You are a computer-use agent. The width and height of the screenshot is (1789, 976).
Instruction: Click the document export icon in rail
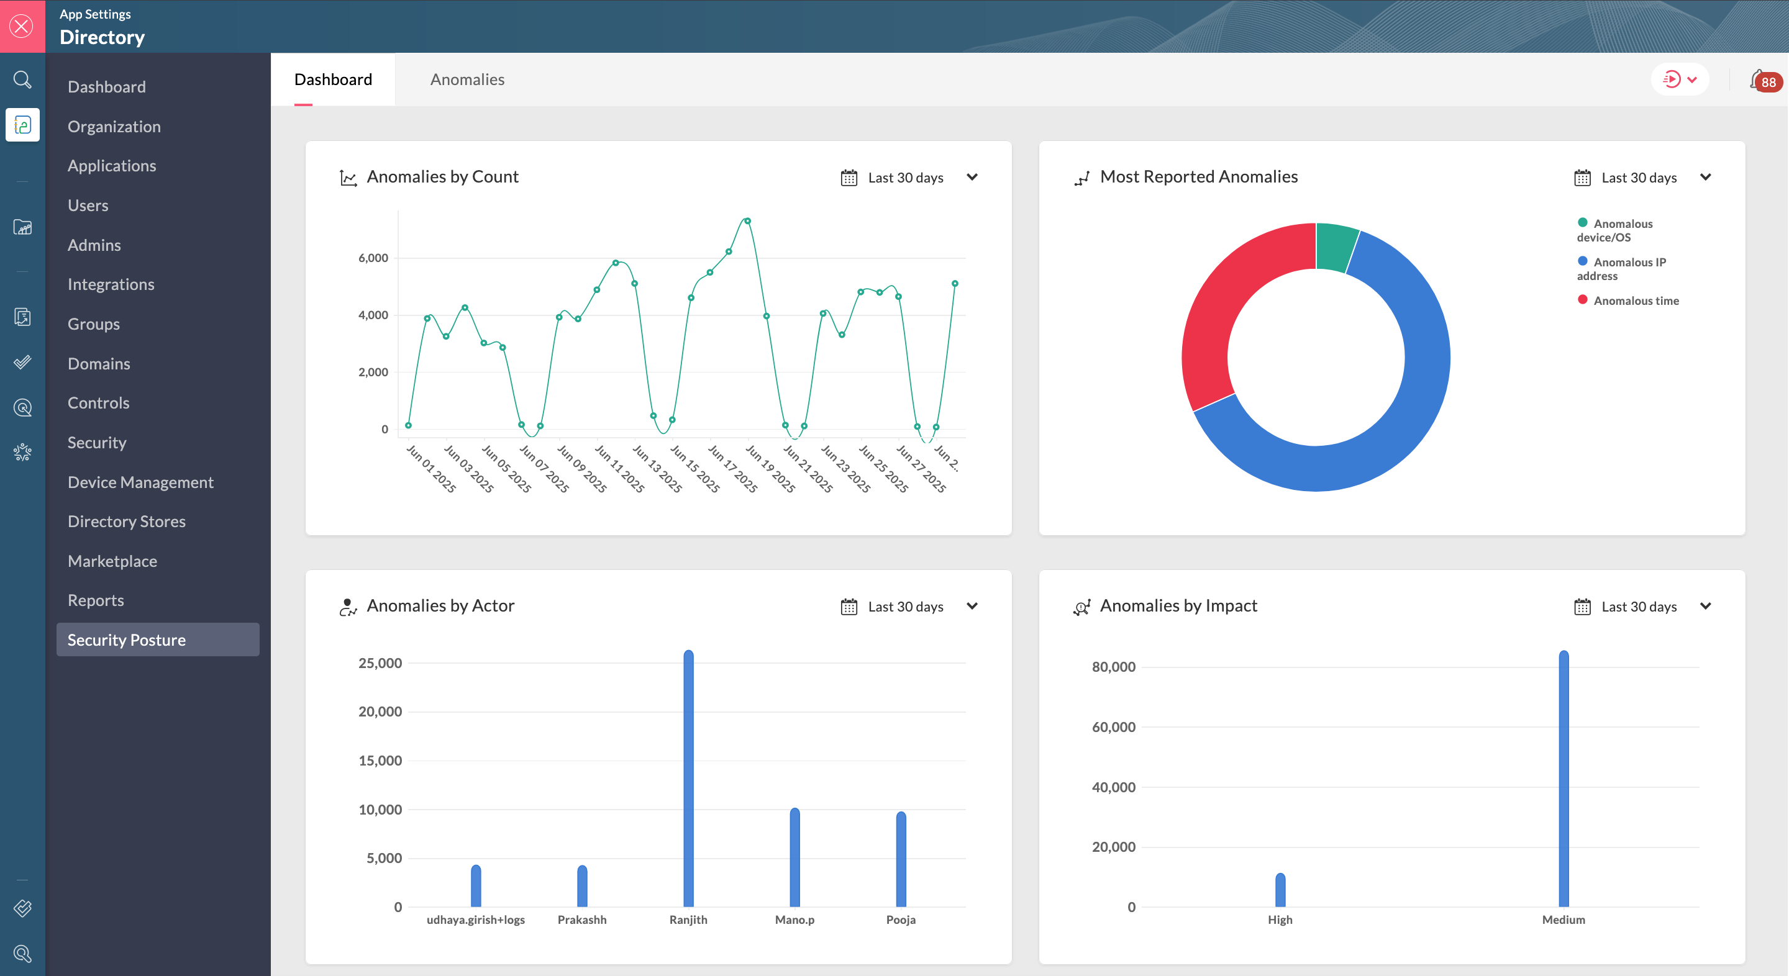pyautogui.click(x=22, y=317)
